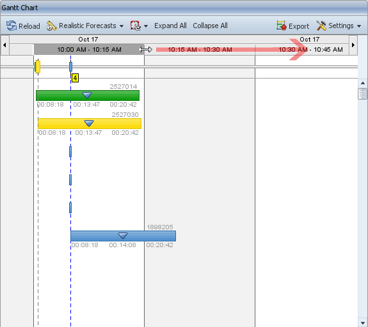The width and height of the screenshot is (368, 327).
Task: Click the yellow badge numbered 4
Action: pyautogui.click(x=75, y=78)
